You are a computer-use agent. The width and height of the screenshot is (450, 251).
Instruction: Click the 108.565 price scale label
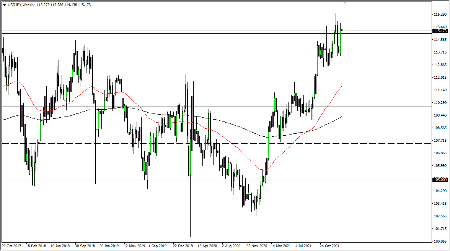(x=440, y=128)
